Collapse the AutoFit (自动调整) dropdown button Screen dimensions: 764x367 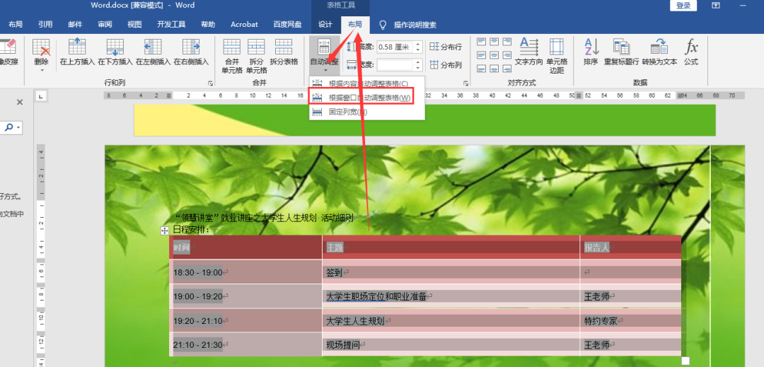pyautogui.click(x=324, y=55)
